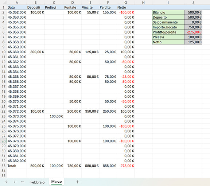Select the 100,00 € withdrawal in row 23
The height and width of the screenshot is (186, 210).
click(54, 116)
